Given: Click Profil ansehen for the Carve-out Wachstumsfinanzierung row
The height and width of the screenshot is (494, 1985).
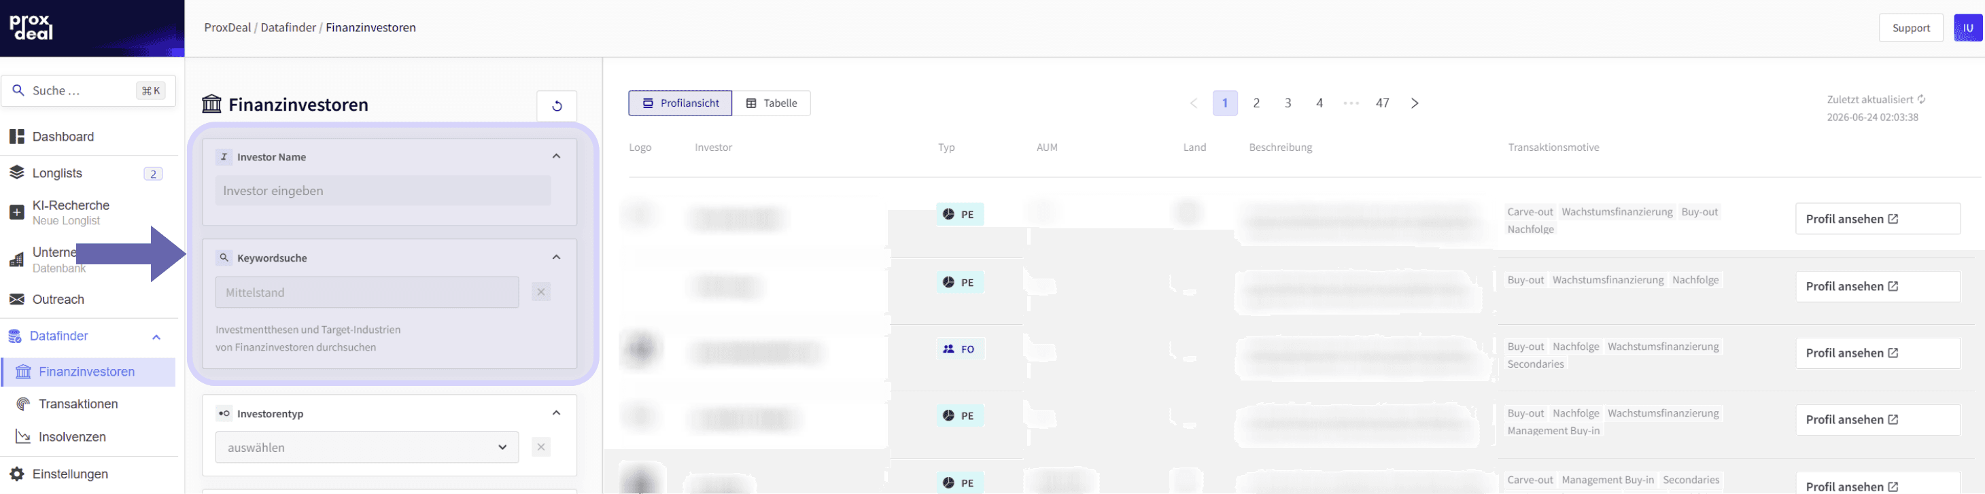Looking at the screenshot, I should coord(1878,219).
